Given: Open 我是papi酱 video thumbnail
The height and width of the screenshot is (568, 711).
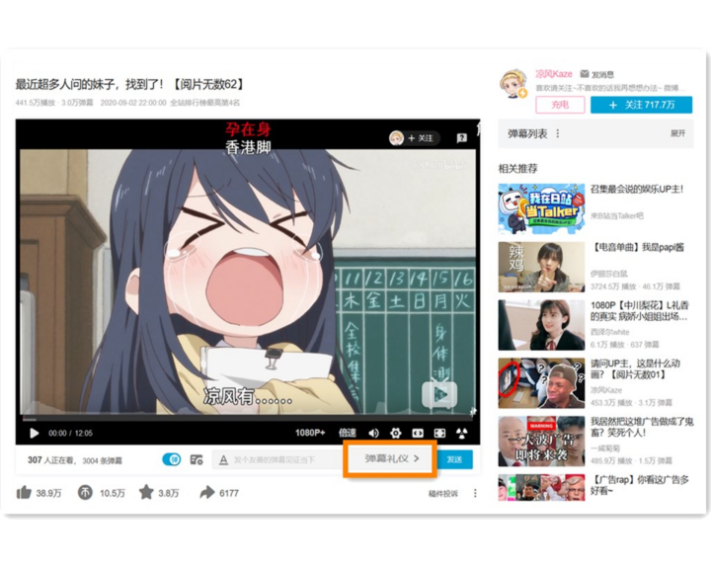Looking at the screenshot, I should point(541,267).
